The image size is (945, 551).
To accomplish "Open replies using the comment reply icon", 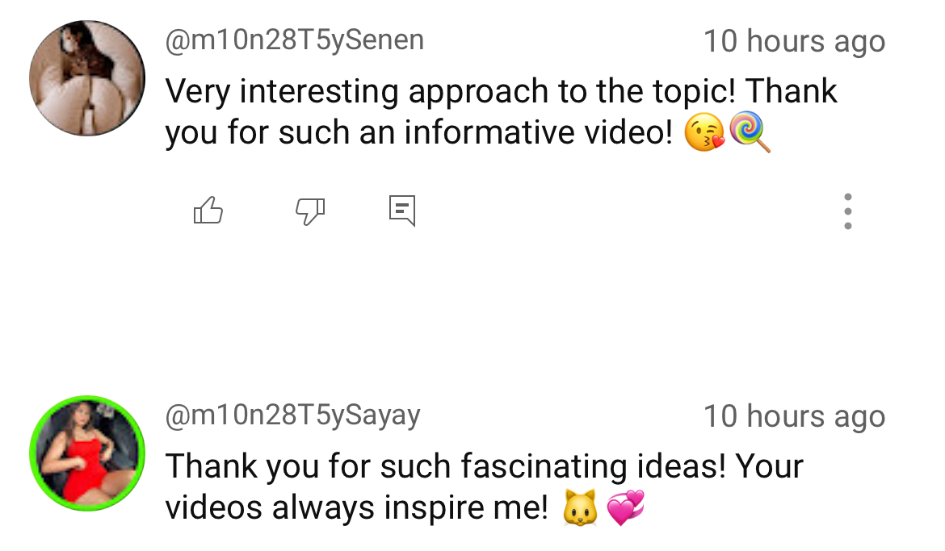I will [402, 211].
